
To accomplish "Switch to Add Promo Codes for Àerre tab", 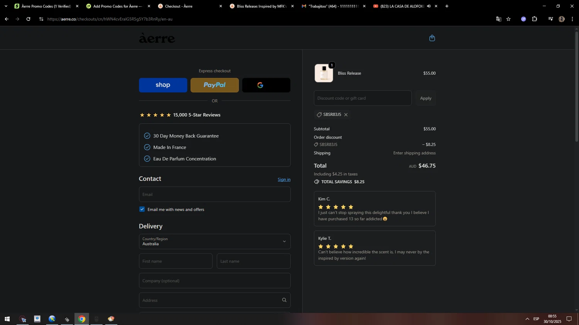I will point(117,6).
